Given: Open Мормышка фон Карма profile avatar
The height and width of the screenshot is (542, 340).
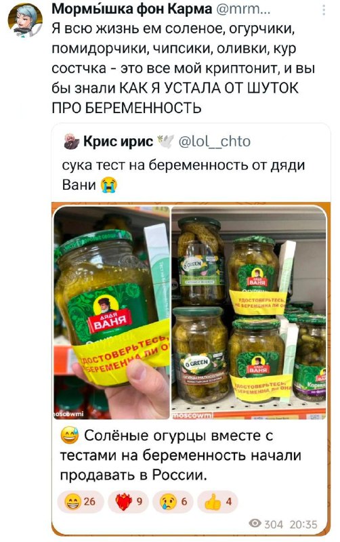Looking at the screenshot, I should [x=24, y=20].
